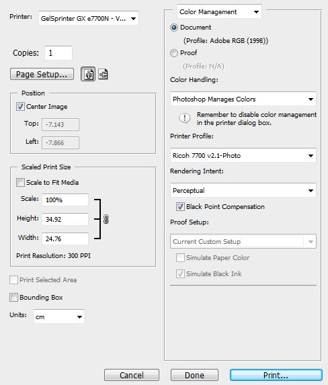Uncheck the Center Image checkbox
Image resolution: width=328 pixels, height=385 pixels.
coord(20,107)
